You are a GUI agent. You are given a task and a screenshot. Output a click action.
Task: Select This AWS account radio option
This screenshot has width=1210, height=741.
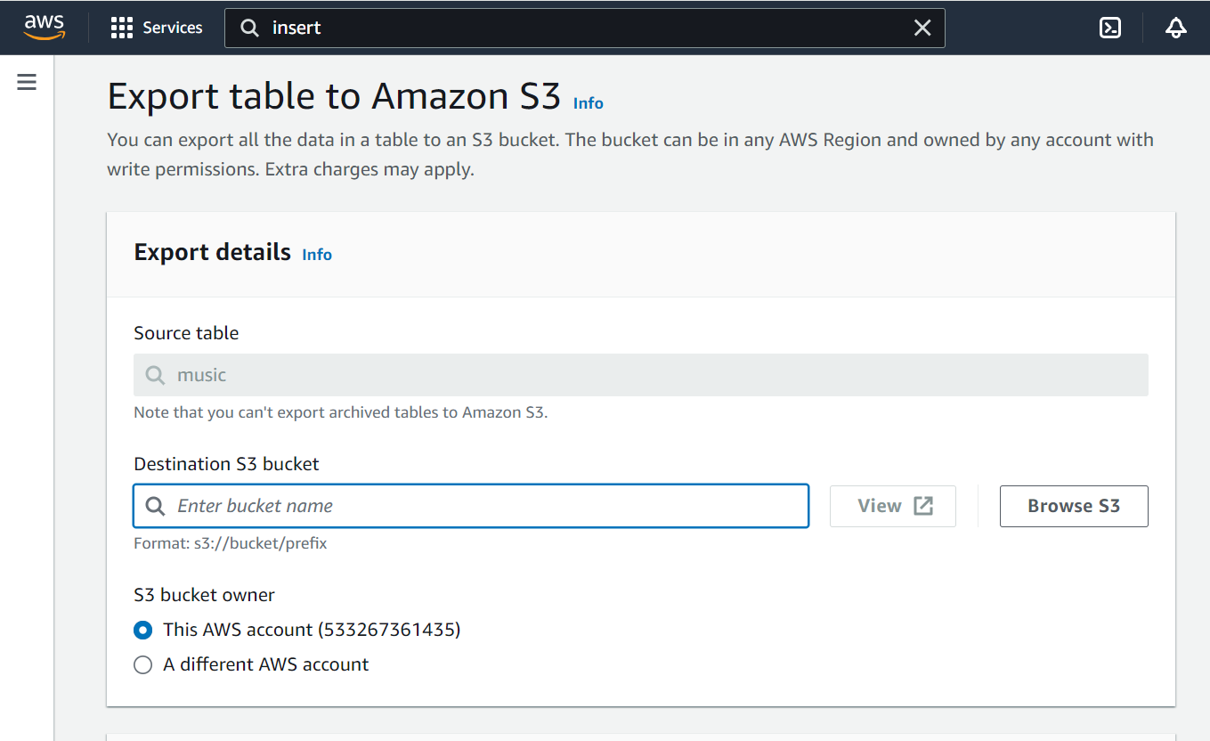[142, 631]
